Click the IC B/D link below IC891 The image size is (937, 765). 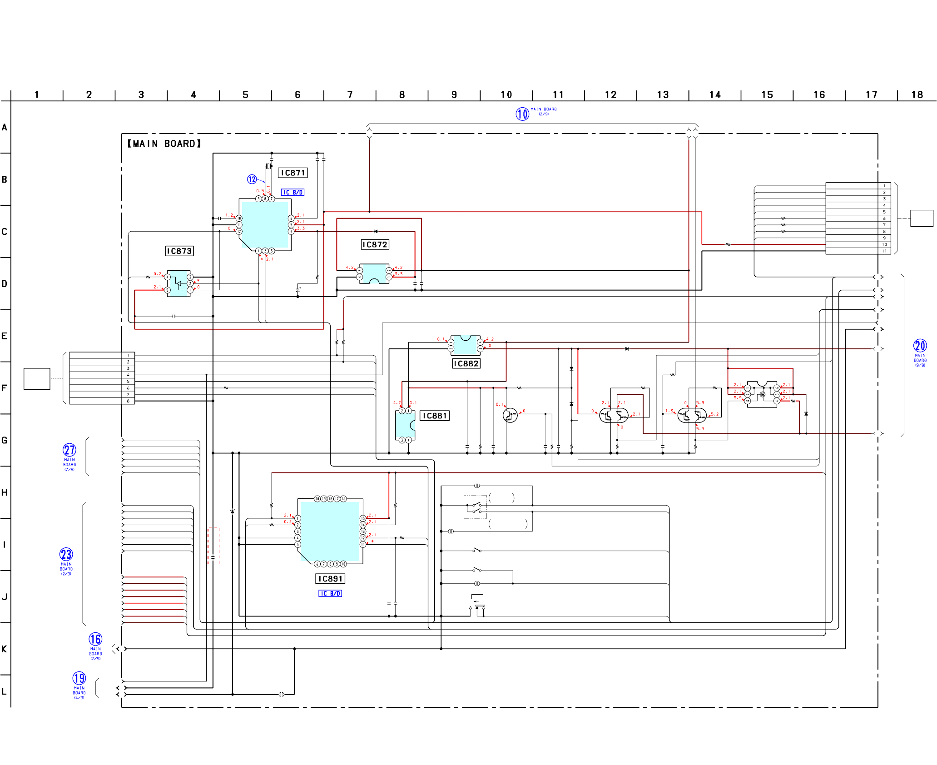coord(330,593)
